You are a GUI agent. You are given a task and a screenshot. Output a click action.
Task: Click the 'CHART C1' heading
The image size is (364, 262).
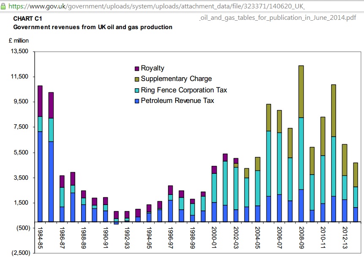tap(27, 19)
